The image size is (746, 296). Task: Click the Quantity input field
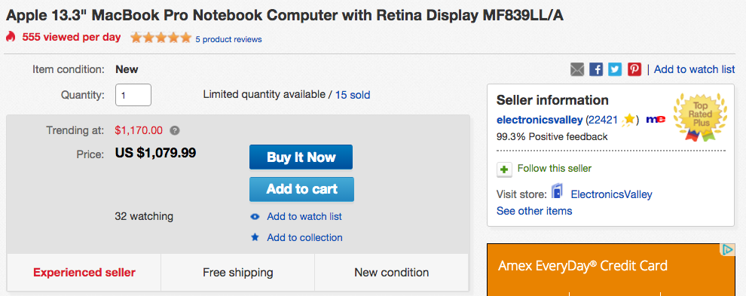click(x=133, y=95)
